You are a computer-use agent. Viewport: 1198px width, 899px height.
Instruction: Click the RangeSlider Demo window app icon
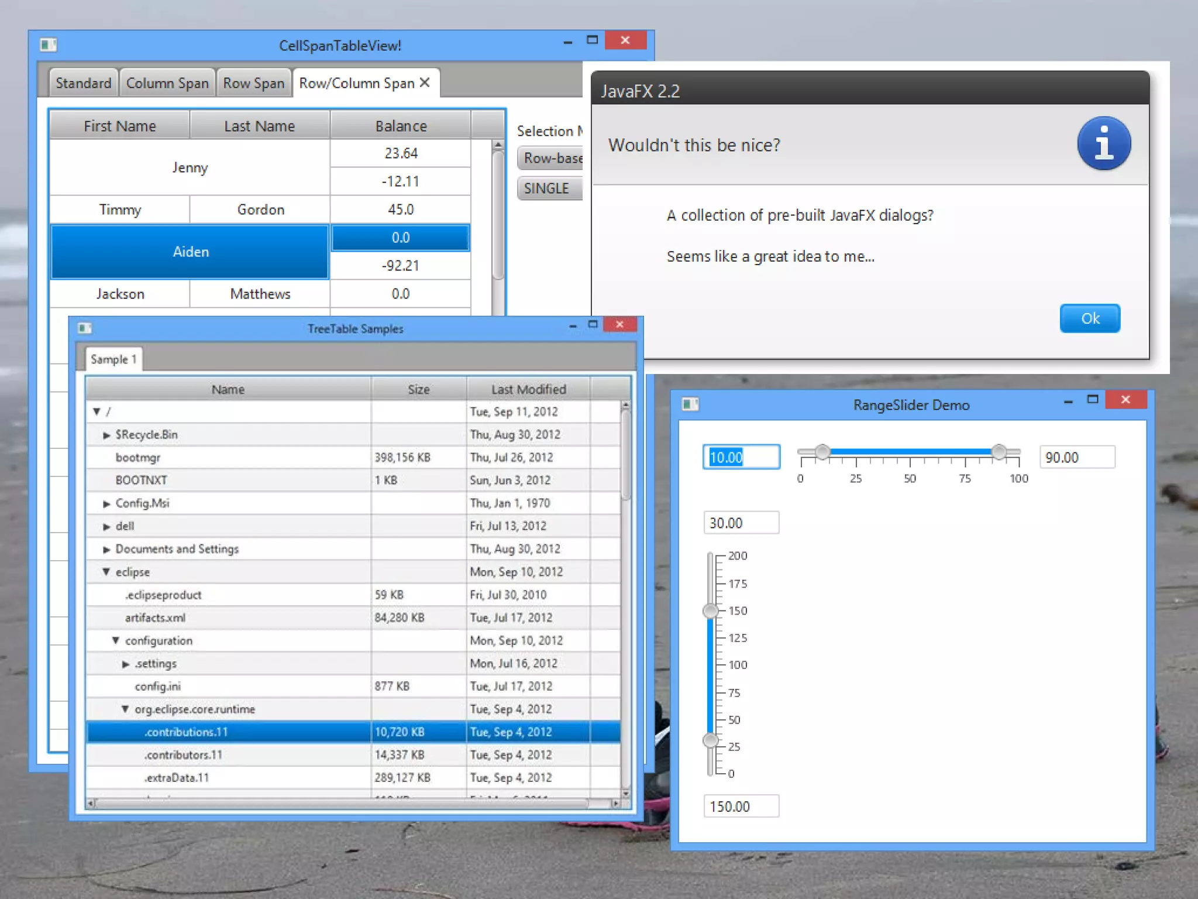[x=690, y=404]
